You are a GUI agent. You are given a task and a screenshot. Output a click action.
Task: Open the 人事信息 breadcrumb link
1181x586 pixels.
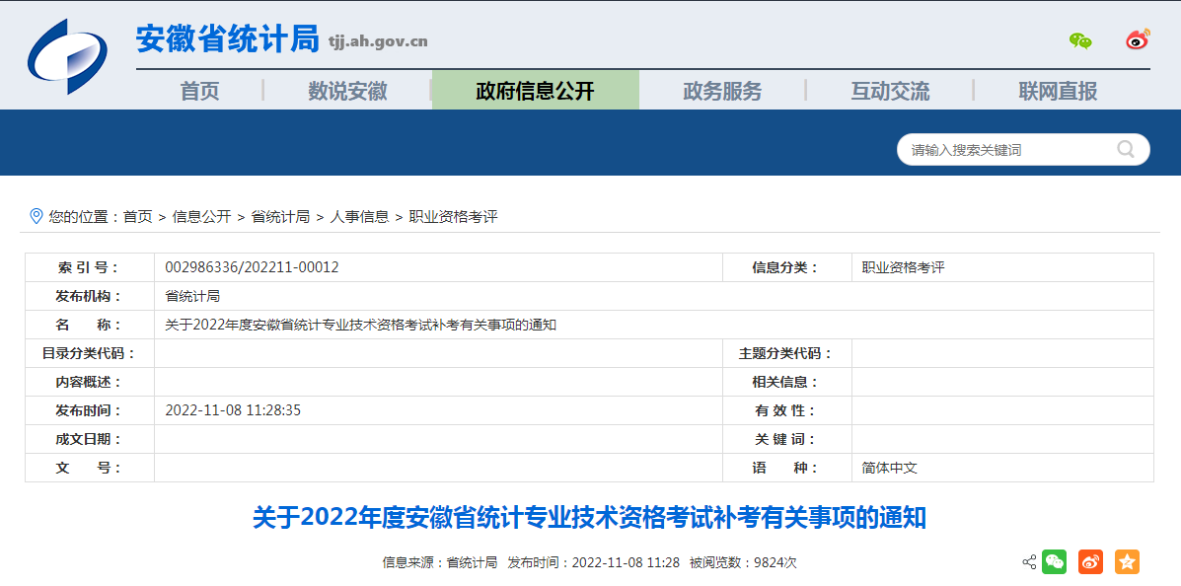tap(359, 215)
